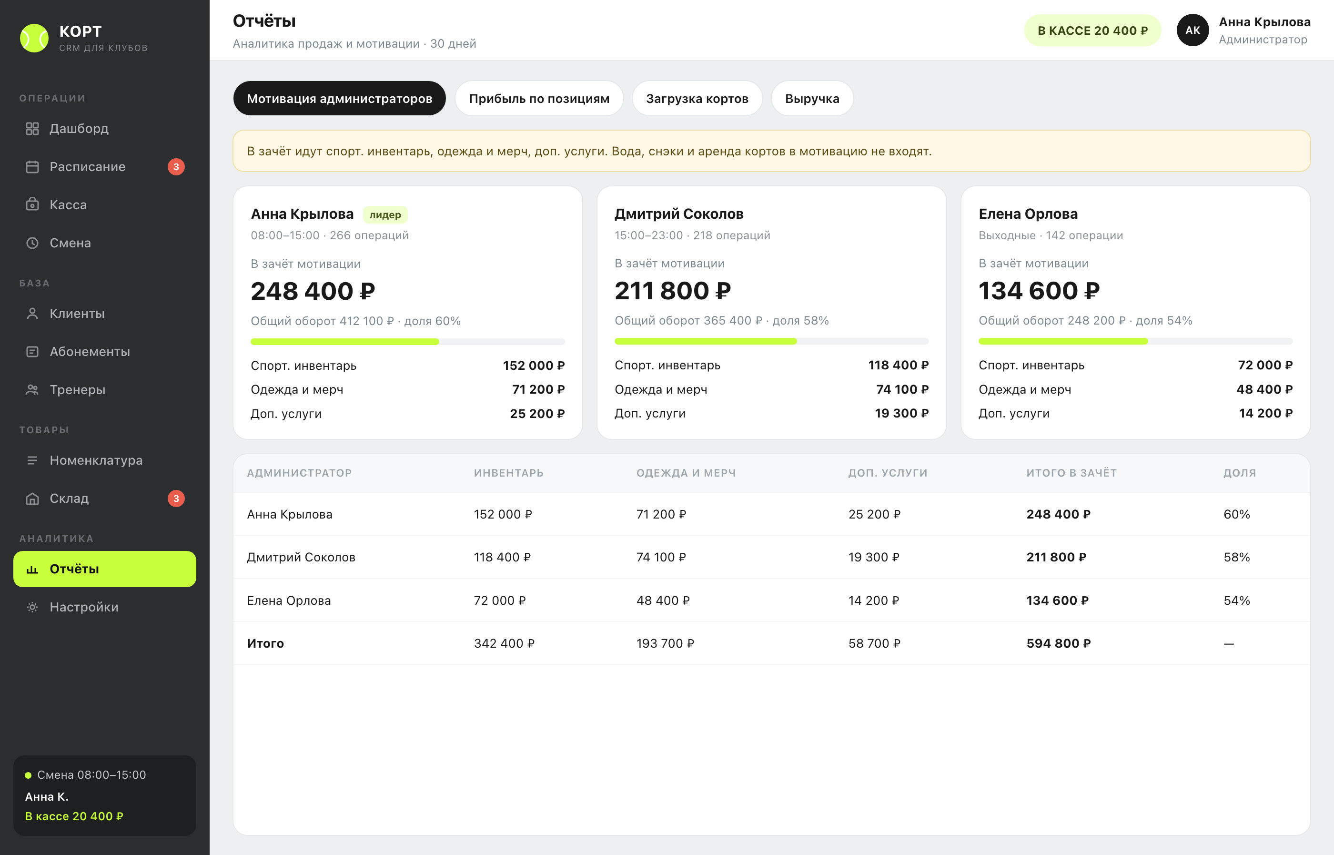This screenshot has width=1334, height=855.
Task: Click Дмитрий Соколов's share progress bar
Action: click(x=771, y=341)
